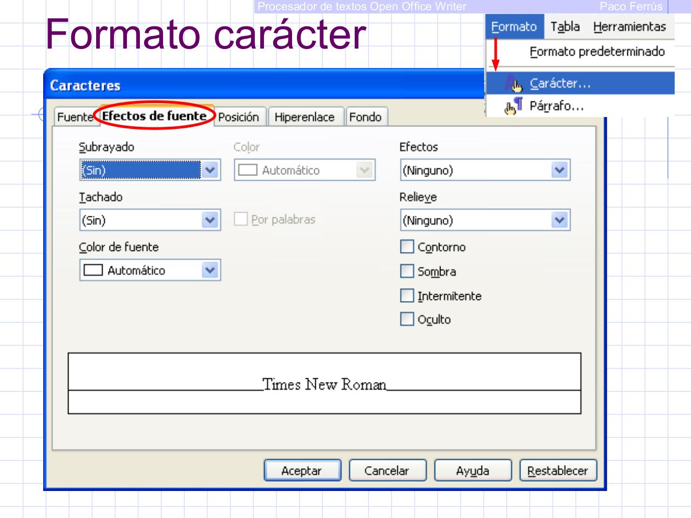The image size is (691, 518).
Task: Open the Relieve dropdown list
Action: coord(559,219)
